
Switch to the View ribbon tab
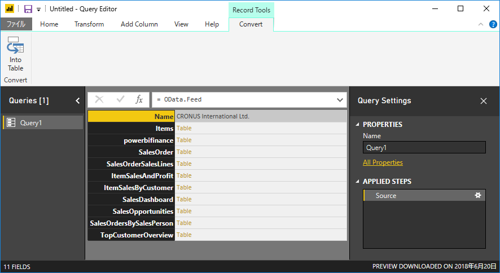coord(181,24)
